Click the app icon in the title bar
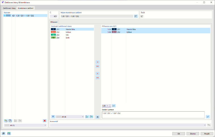 [3, 2]
